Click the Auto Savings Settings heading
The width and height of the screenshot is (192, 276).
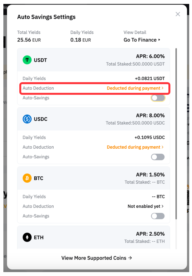coord(46,17)
